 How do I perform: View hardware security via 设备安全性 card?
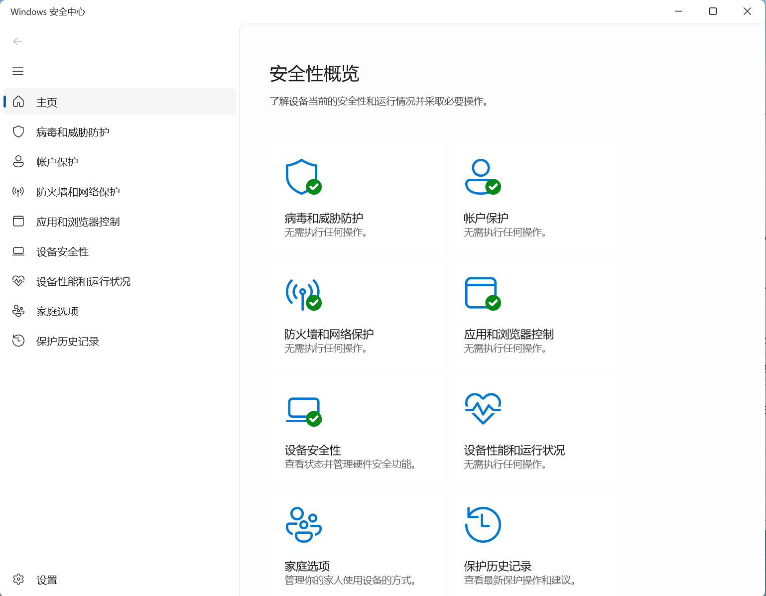[356, 430]
